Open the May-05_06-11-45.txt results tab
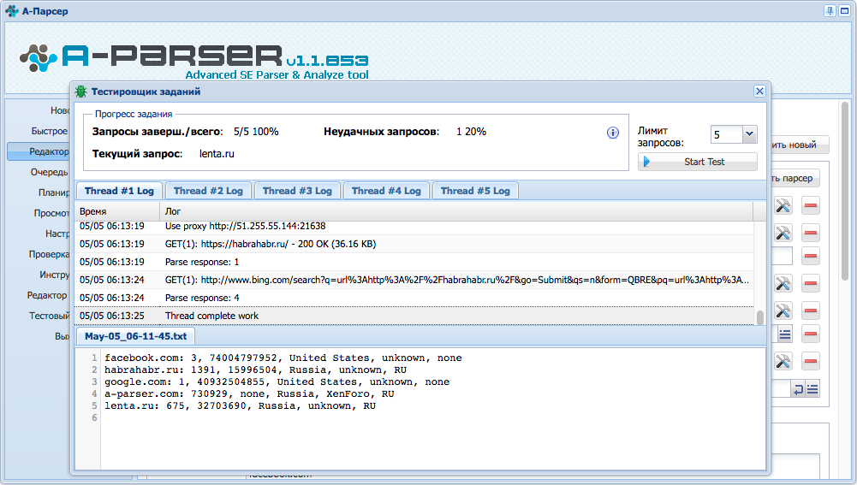Viewport: 857px width, 485px height. pyautogui.click(x=135, y=336)
